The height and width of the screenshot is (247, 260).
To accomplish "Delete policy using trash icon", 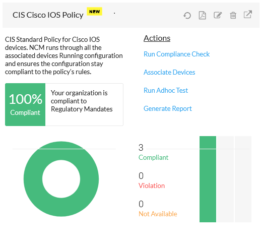I will pos(233,15).
